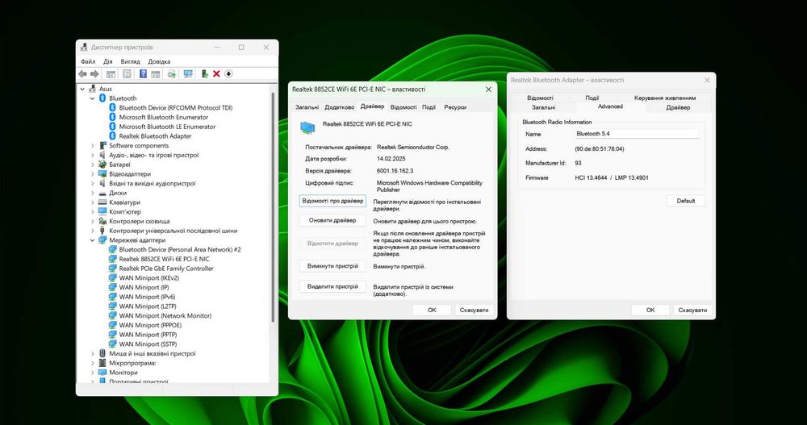Expand the Мікропрограма category
807x425 pixels.
[92, 363]
